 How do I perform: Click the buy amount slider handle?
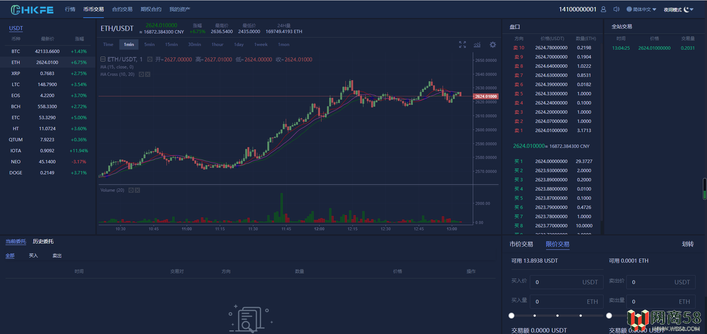(511, 315)
